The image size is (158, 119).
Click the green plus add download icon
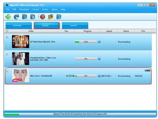pos(8,17)
